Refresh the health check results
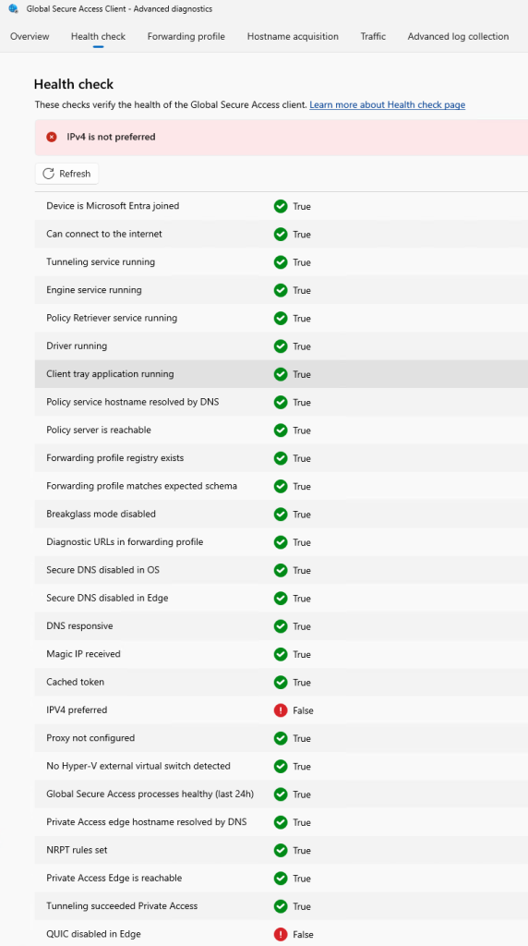This screenshot has height=946, width=528. tap(66, 174)
